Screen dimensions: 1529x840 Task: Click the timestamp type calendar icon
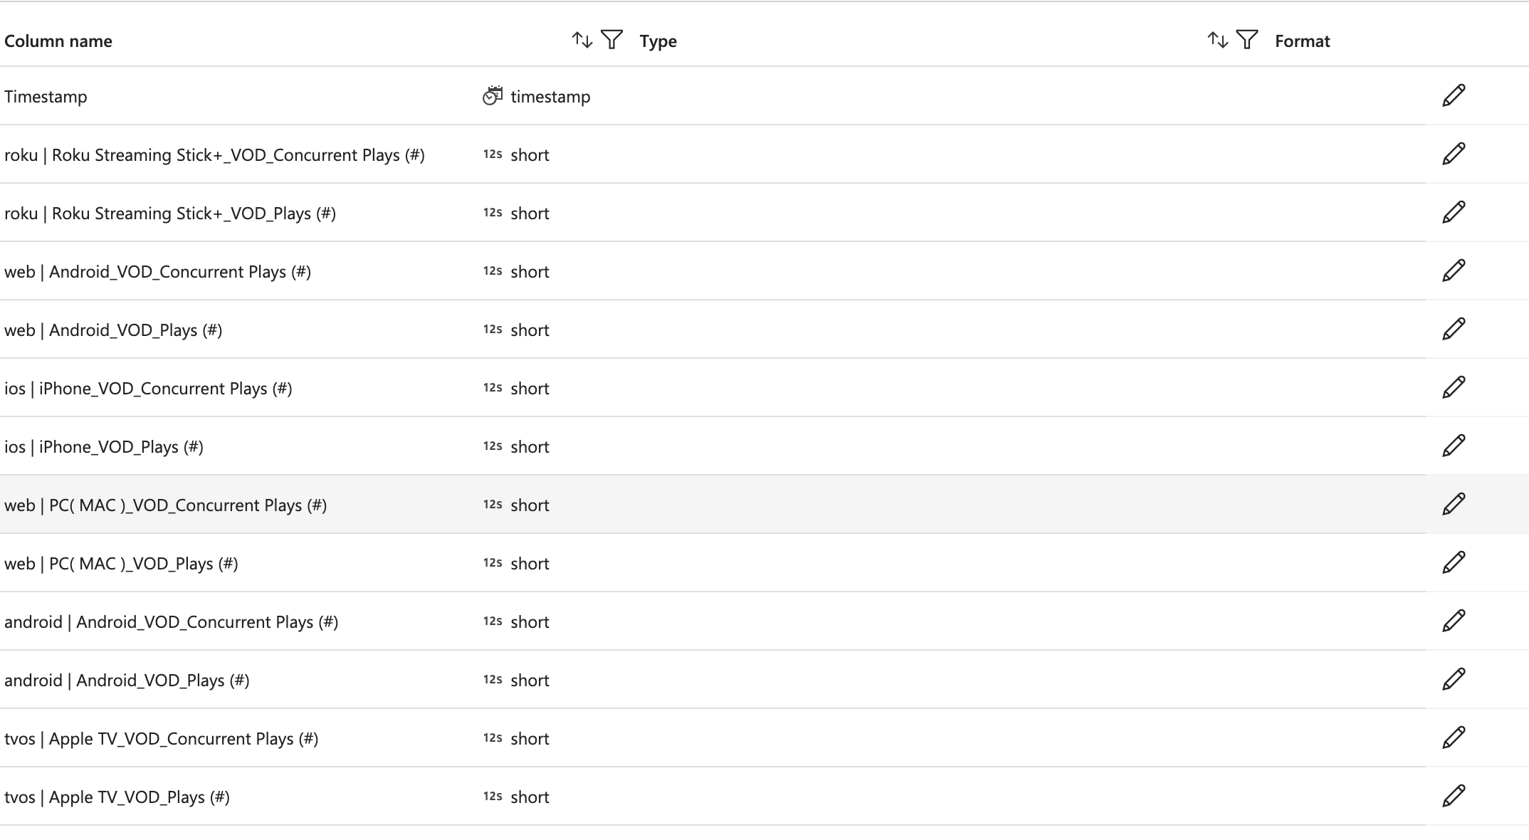pyautogui.click(x=493, y=95)
